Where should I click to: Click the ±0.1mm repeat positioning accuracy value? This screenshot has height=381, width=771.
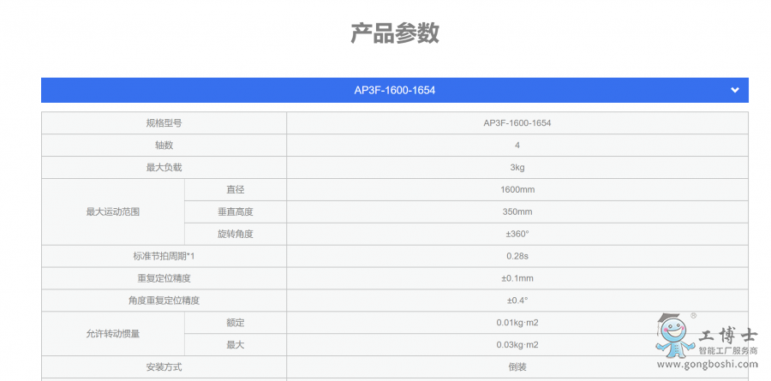click(517, 278)
